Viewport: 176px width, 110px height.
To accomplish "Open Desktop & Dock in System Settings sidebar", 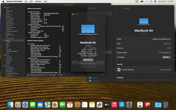I will click(97, 74).
